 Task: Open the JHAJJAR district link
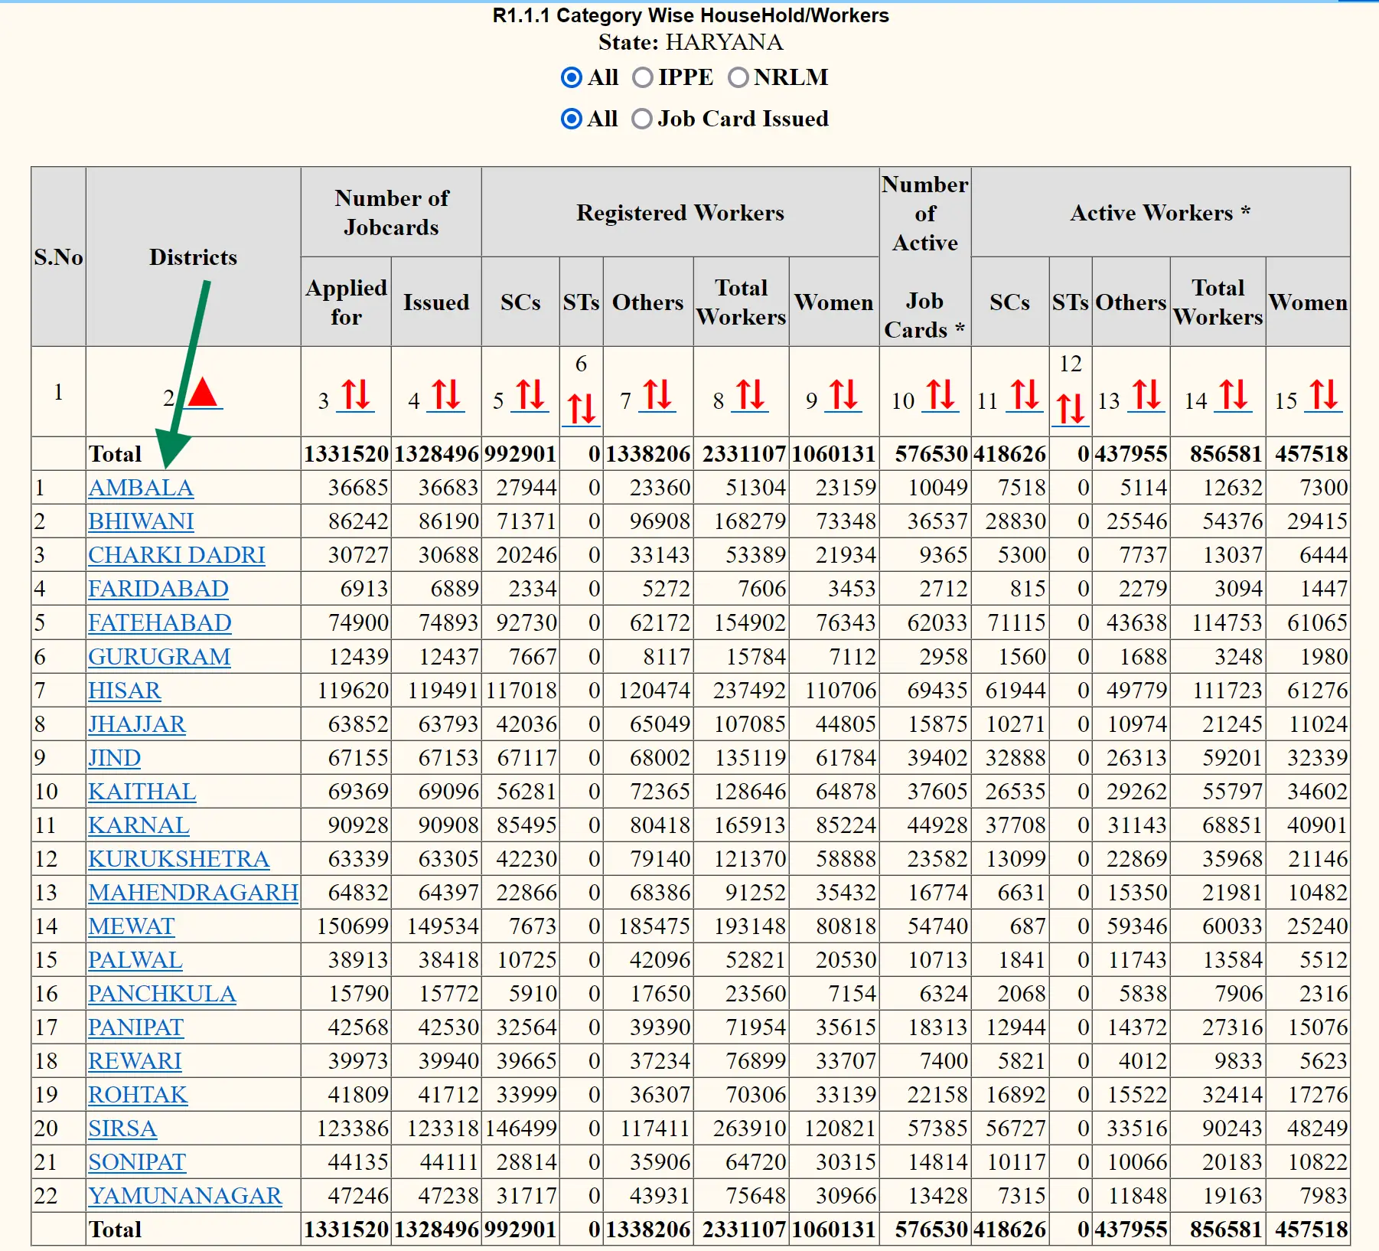137,723
